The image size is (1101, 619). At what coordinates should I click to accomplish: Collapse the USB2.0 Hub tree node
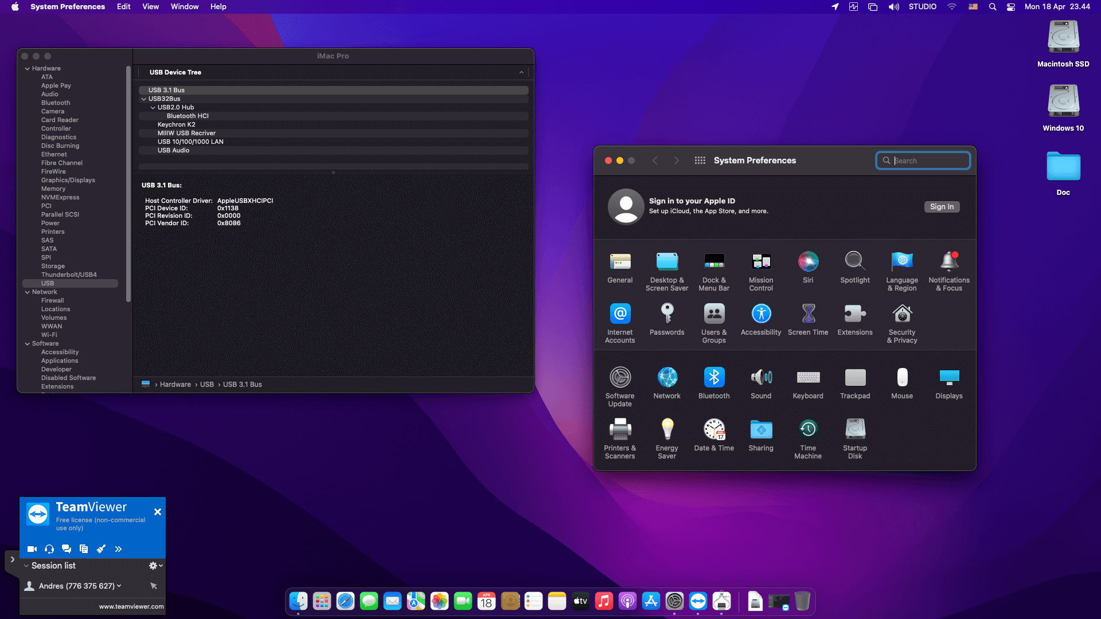pyautogui.click(x=153, y=108)
